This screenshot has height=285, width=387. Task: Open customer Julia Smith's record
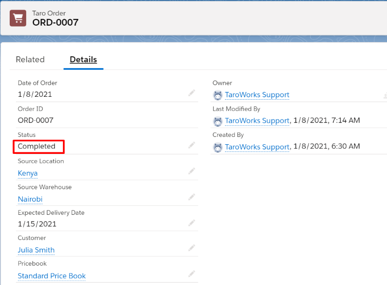[x=36, y=250]
